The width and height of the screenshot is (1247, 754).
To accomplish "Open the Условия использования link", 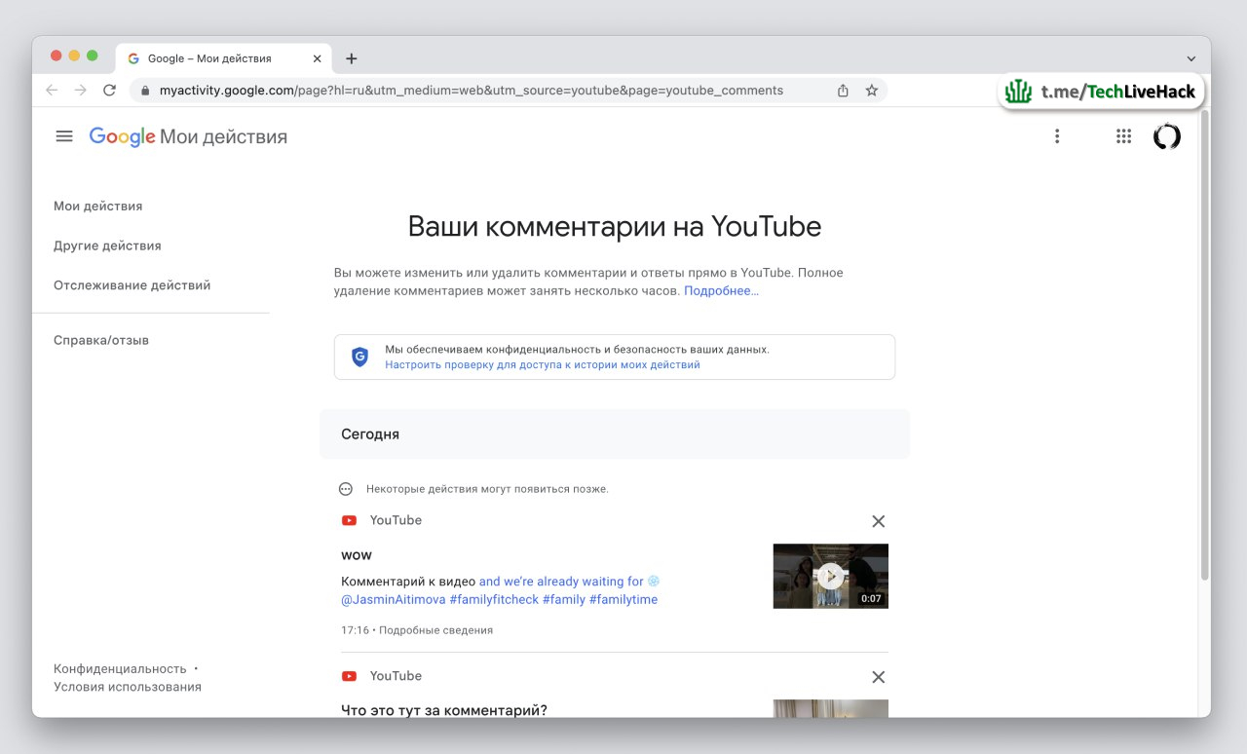I will coord(128,687).
